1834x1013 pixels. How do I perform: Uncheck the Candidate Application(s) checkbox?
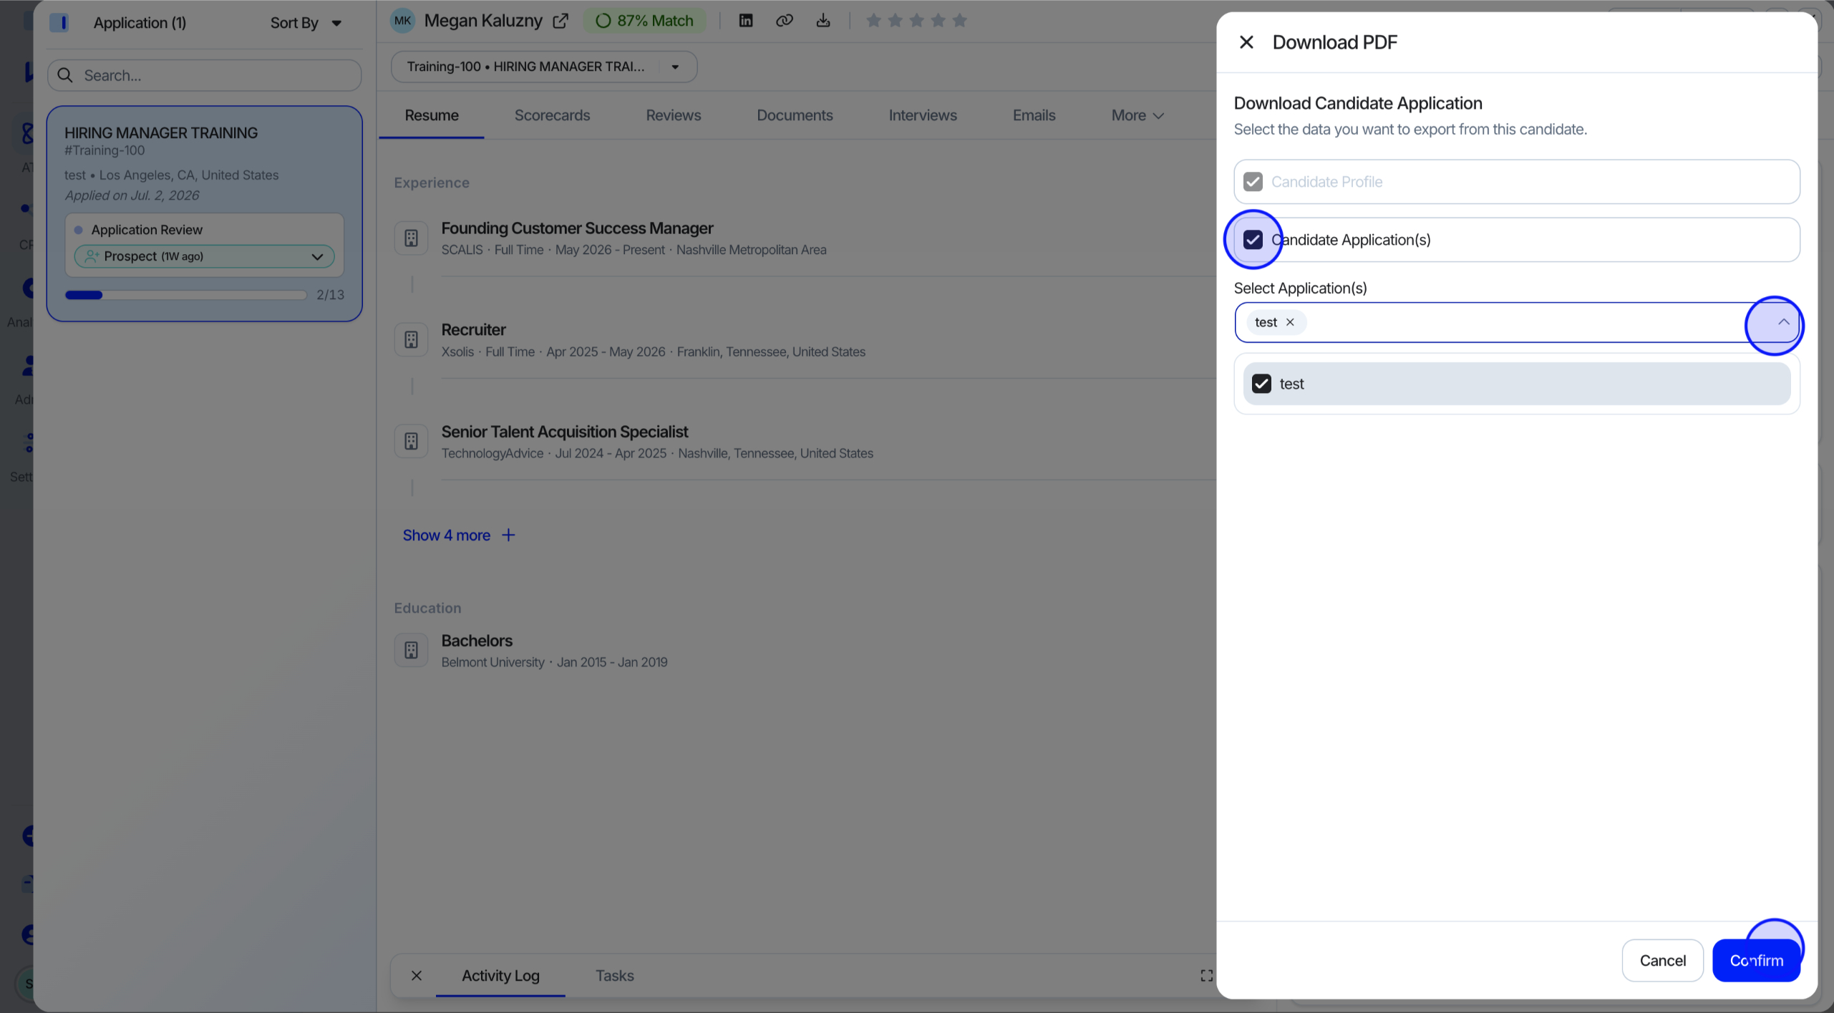point(1253,240)
